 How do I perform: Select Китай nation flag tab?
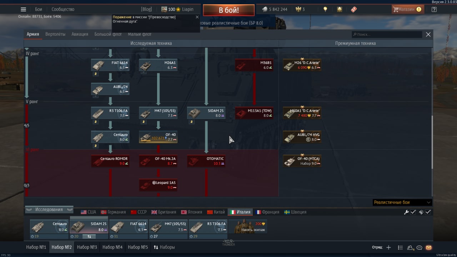point(216,212)
